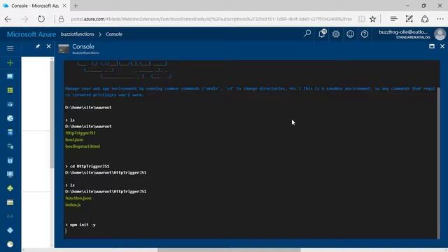Screen dimensions: 448x252
Task: Go back with the browser back arrow
Action: 8,19
